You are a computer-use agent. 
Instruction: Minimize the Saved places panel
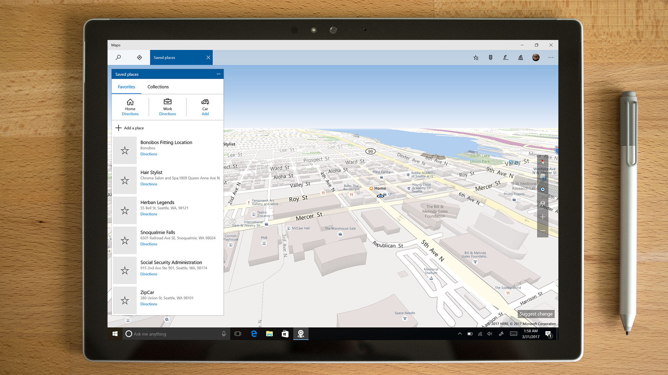click(x=218, y=74)
